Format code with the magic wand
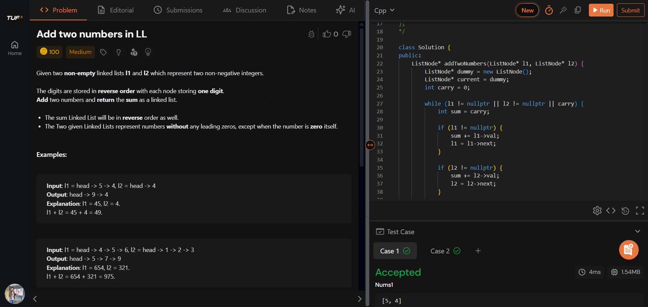The width and height of the screenshot is (648, 307). tap(563, 10)
